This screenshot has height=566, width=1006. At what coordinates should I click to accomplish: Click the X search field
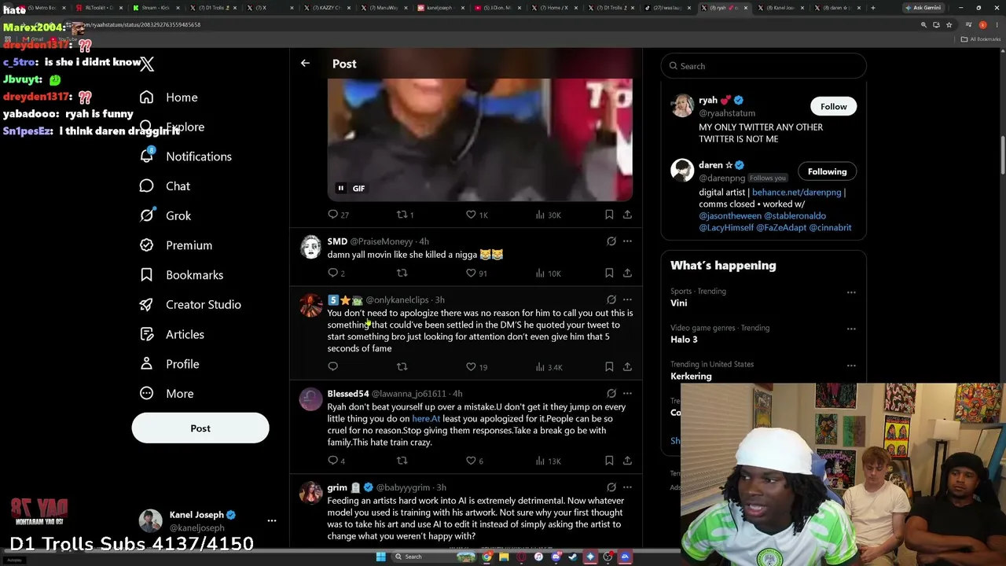(x=763, y=66)
